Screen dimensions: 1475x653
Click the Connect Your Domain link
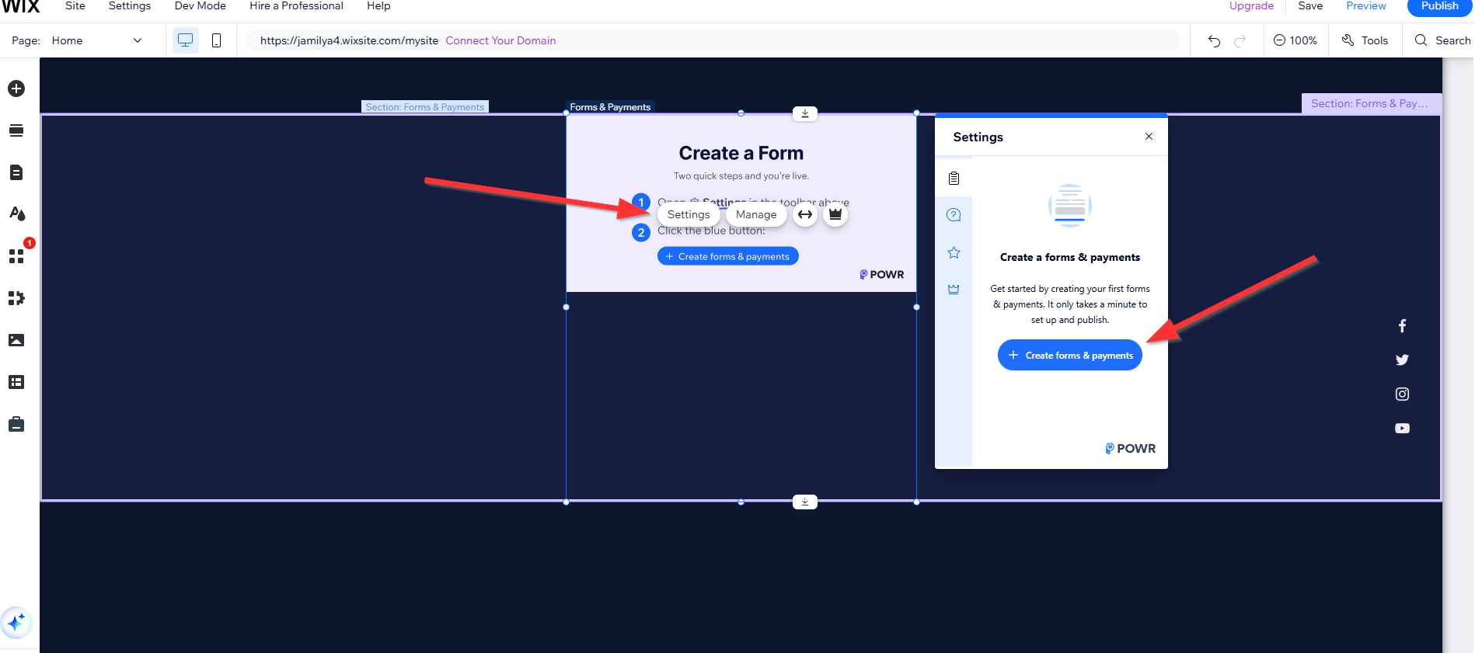tap(500, 40)
